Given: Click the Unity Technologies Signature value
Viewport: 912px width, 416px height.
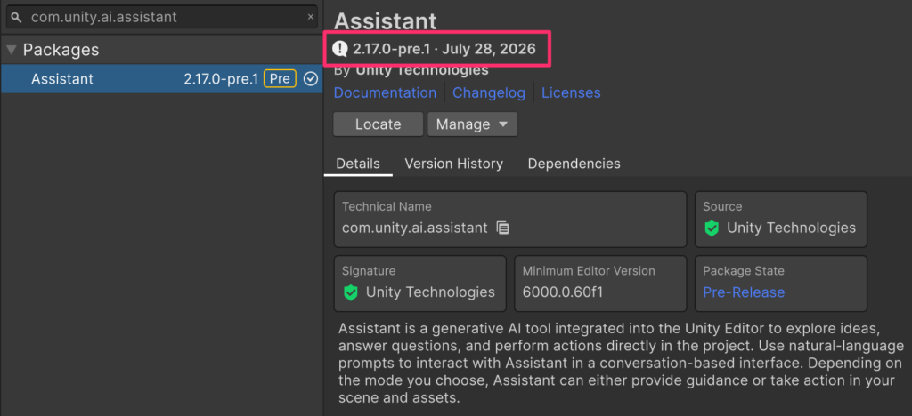Looking at the screenshot, I should 430,292.
